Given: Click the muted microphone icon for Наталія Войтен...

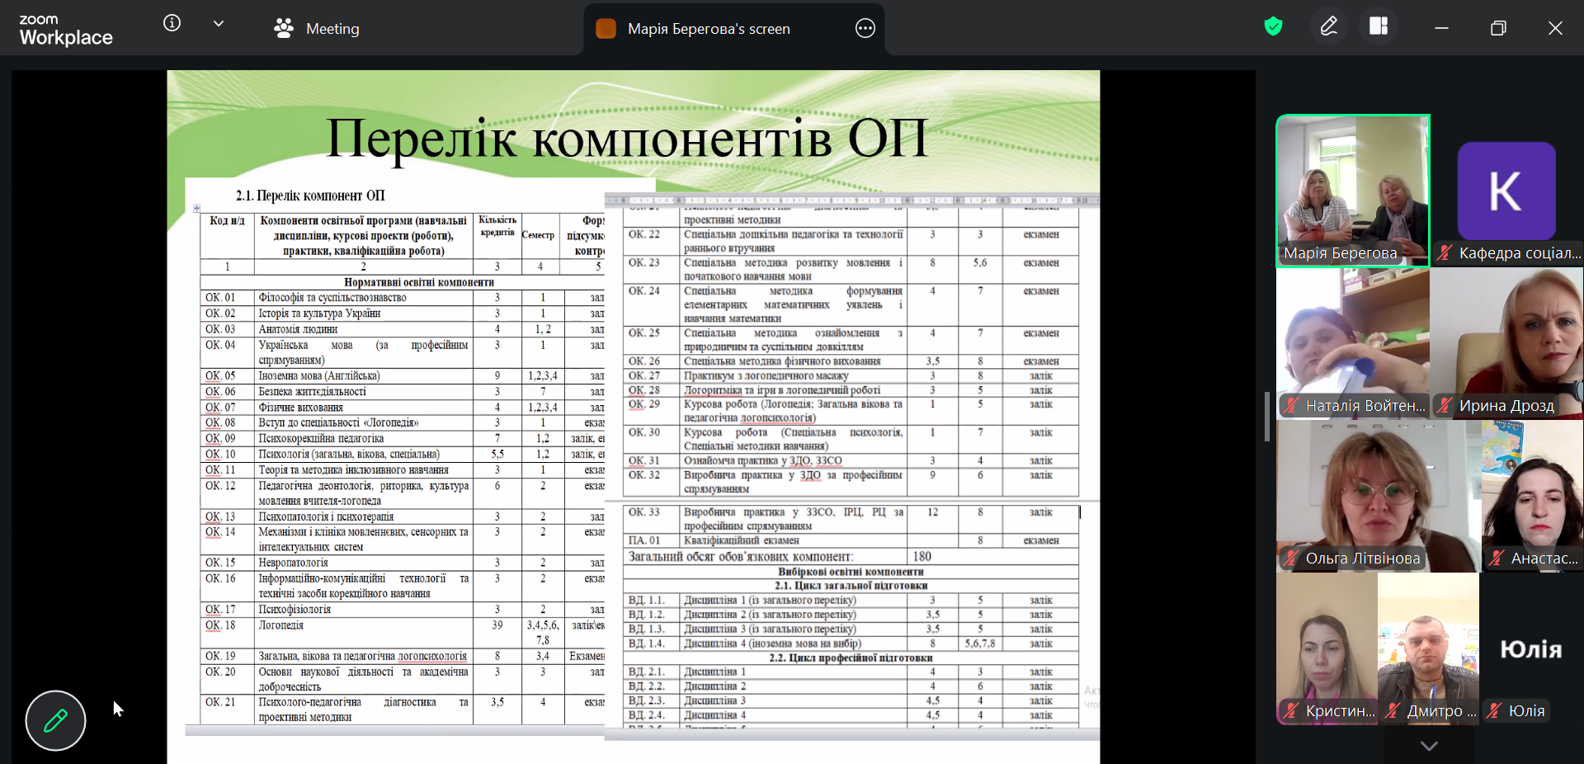Looking at the screenshot, I should 1290,406.
